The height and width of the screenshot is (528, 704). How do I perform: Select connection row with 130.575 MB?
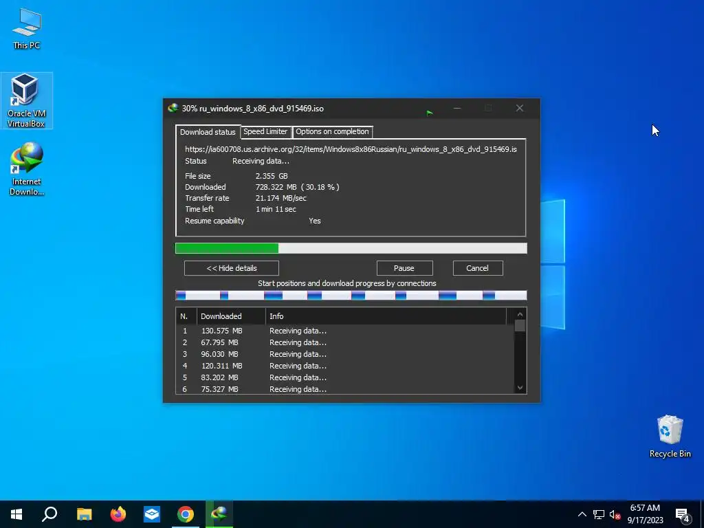(x=345, y=331)
